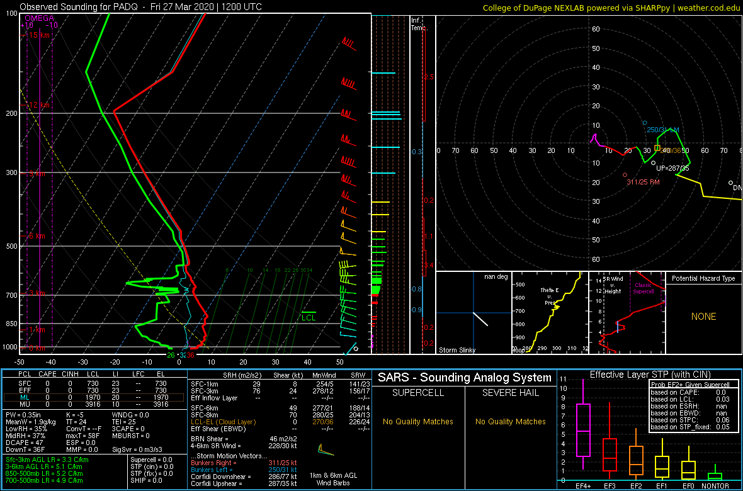The image size is (743, 491).
Task: Click the BRN Shear = 46 m2/s2 line
Action: coord(244,439)
